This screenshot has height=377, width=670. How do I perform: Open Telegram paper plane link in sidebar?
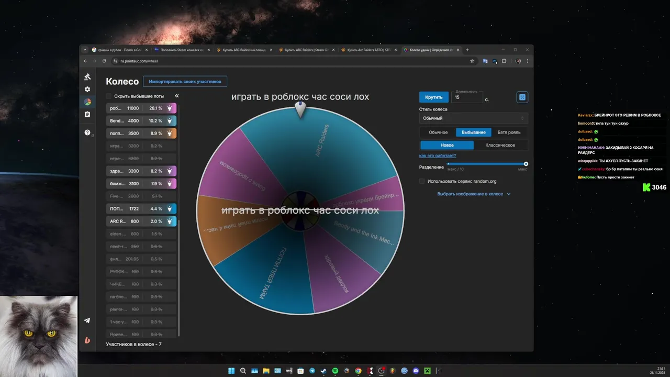87,320
